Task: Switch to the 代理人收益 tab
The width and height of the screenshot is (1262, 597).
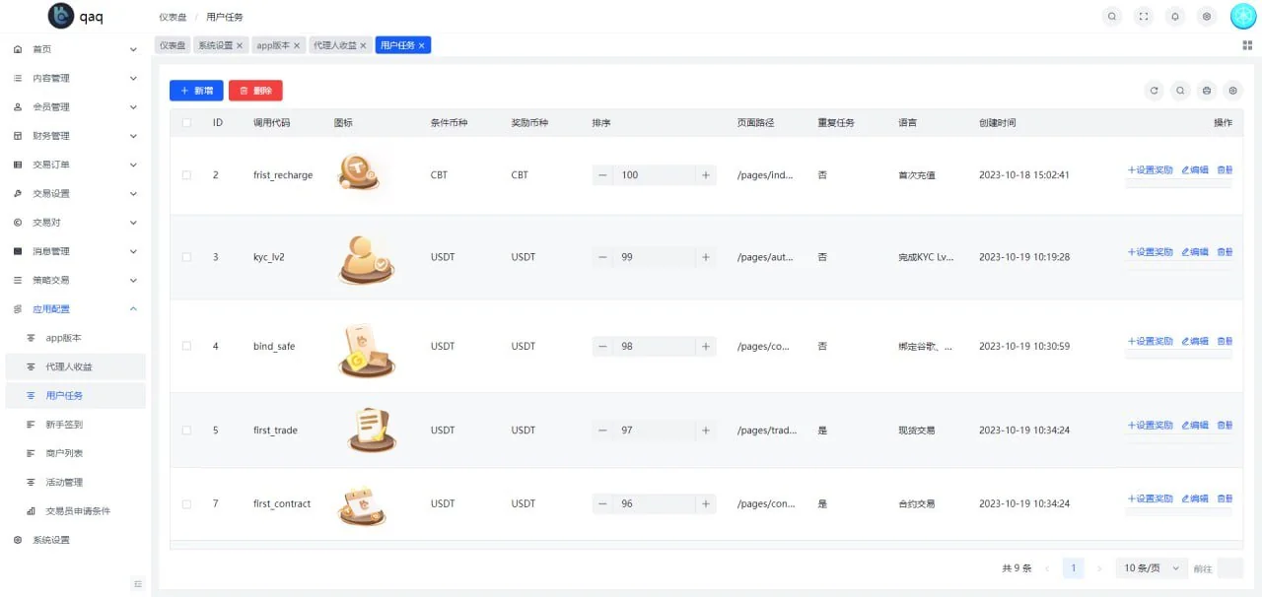Action: point(334,45)
